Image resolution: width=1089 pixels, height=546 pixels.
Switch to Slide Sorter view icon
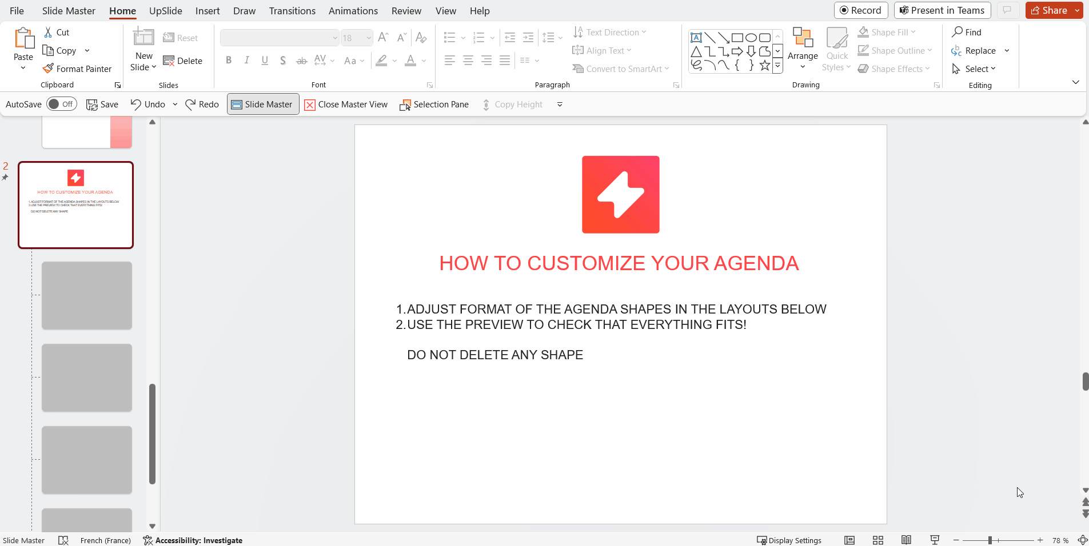878,540
